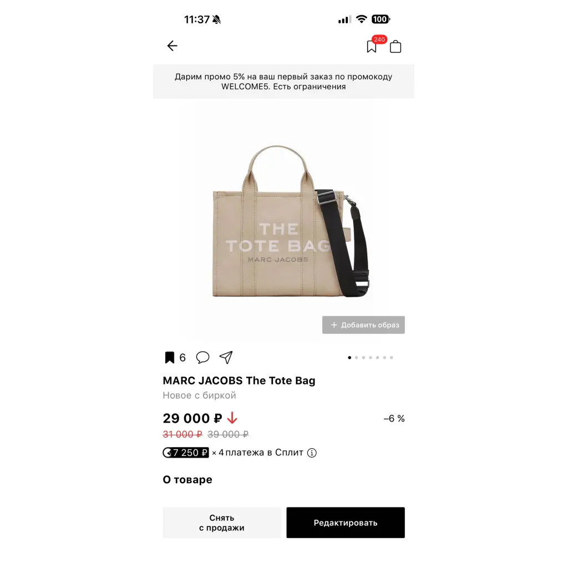The width and height of the screenshot is (568, 568).
Task: Open saved items bookmark with 240 badge
Action: click(x=372, y=47)
